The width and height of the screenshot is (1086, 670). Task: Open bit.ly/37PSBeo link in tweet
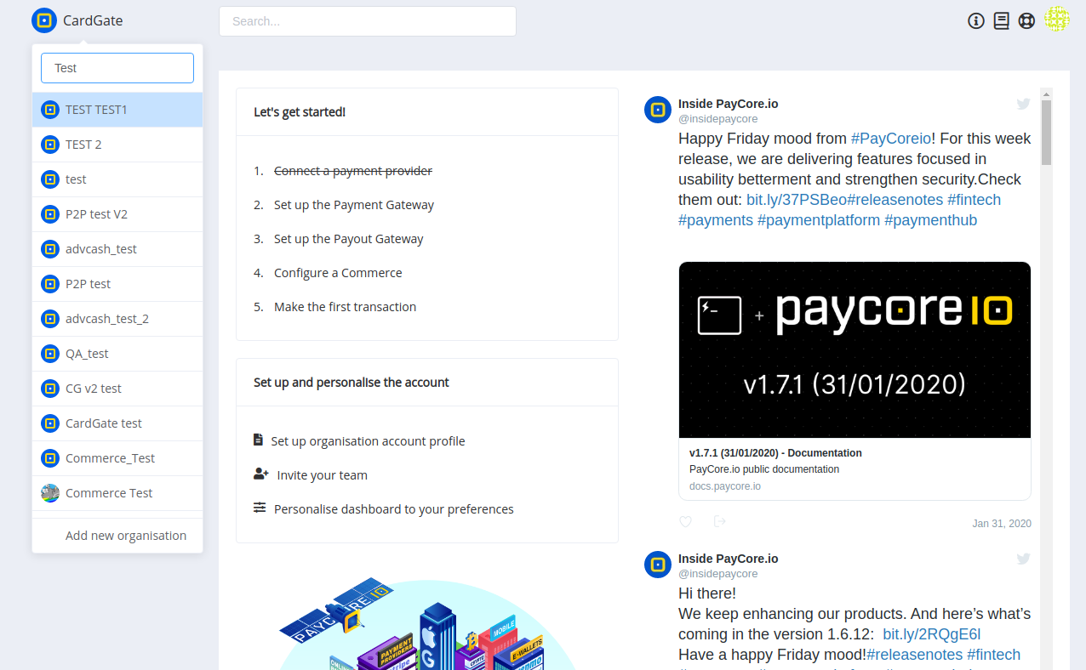(x=796, y=200)
